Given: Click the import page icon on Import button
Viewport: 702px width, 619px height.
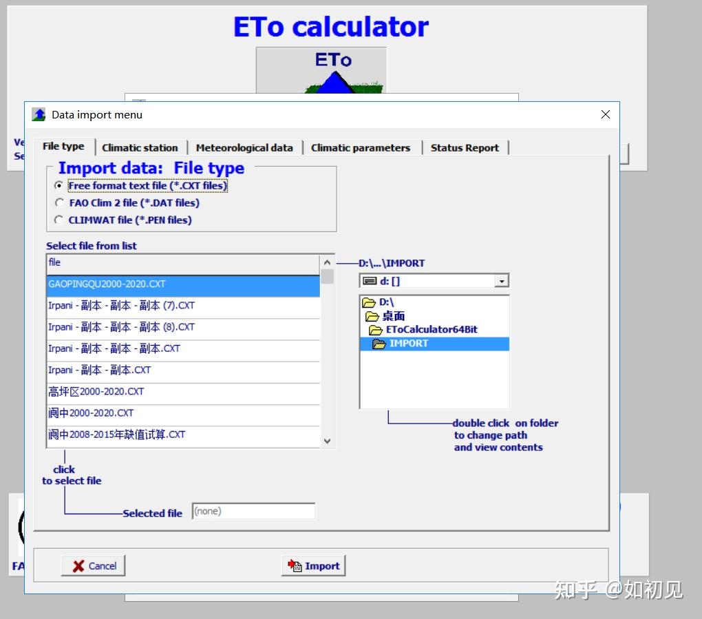Looking at the screenshot, I should [295, 565].
